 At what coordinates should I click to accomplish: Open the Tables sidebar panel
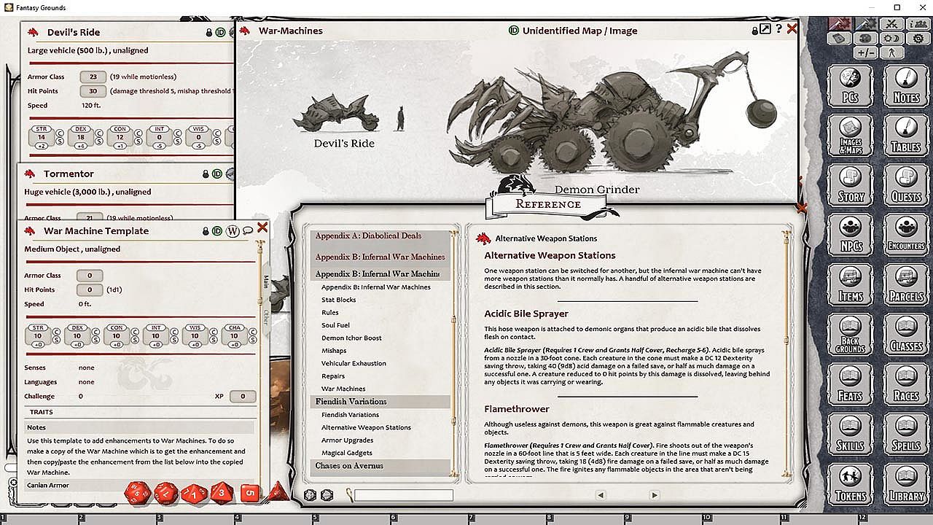[x=906, y=136]
